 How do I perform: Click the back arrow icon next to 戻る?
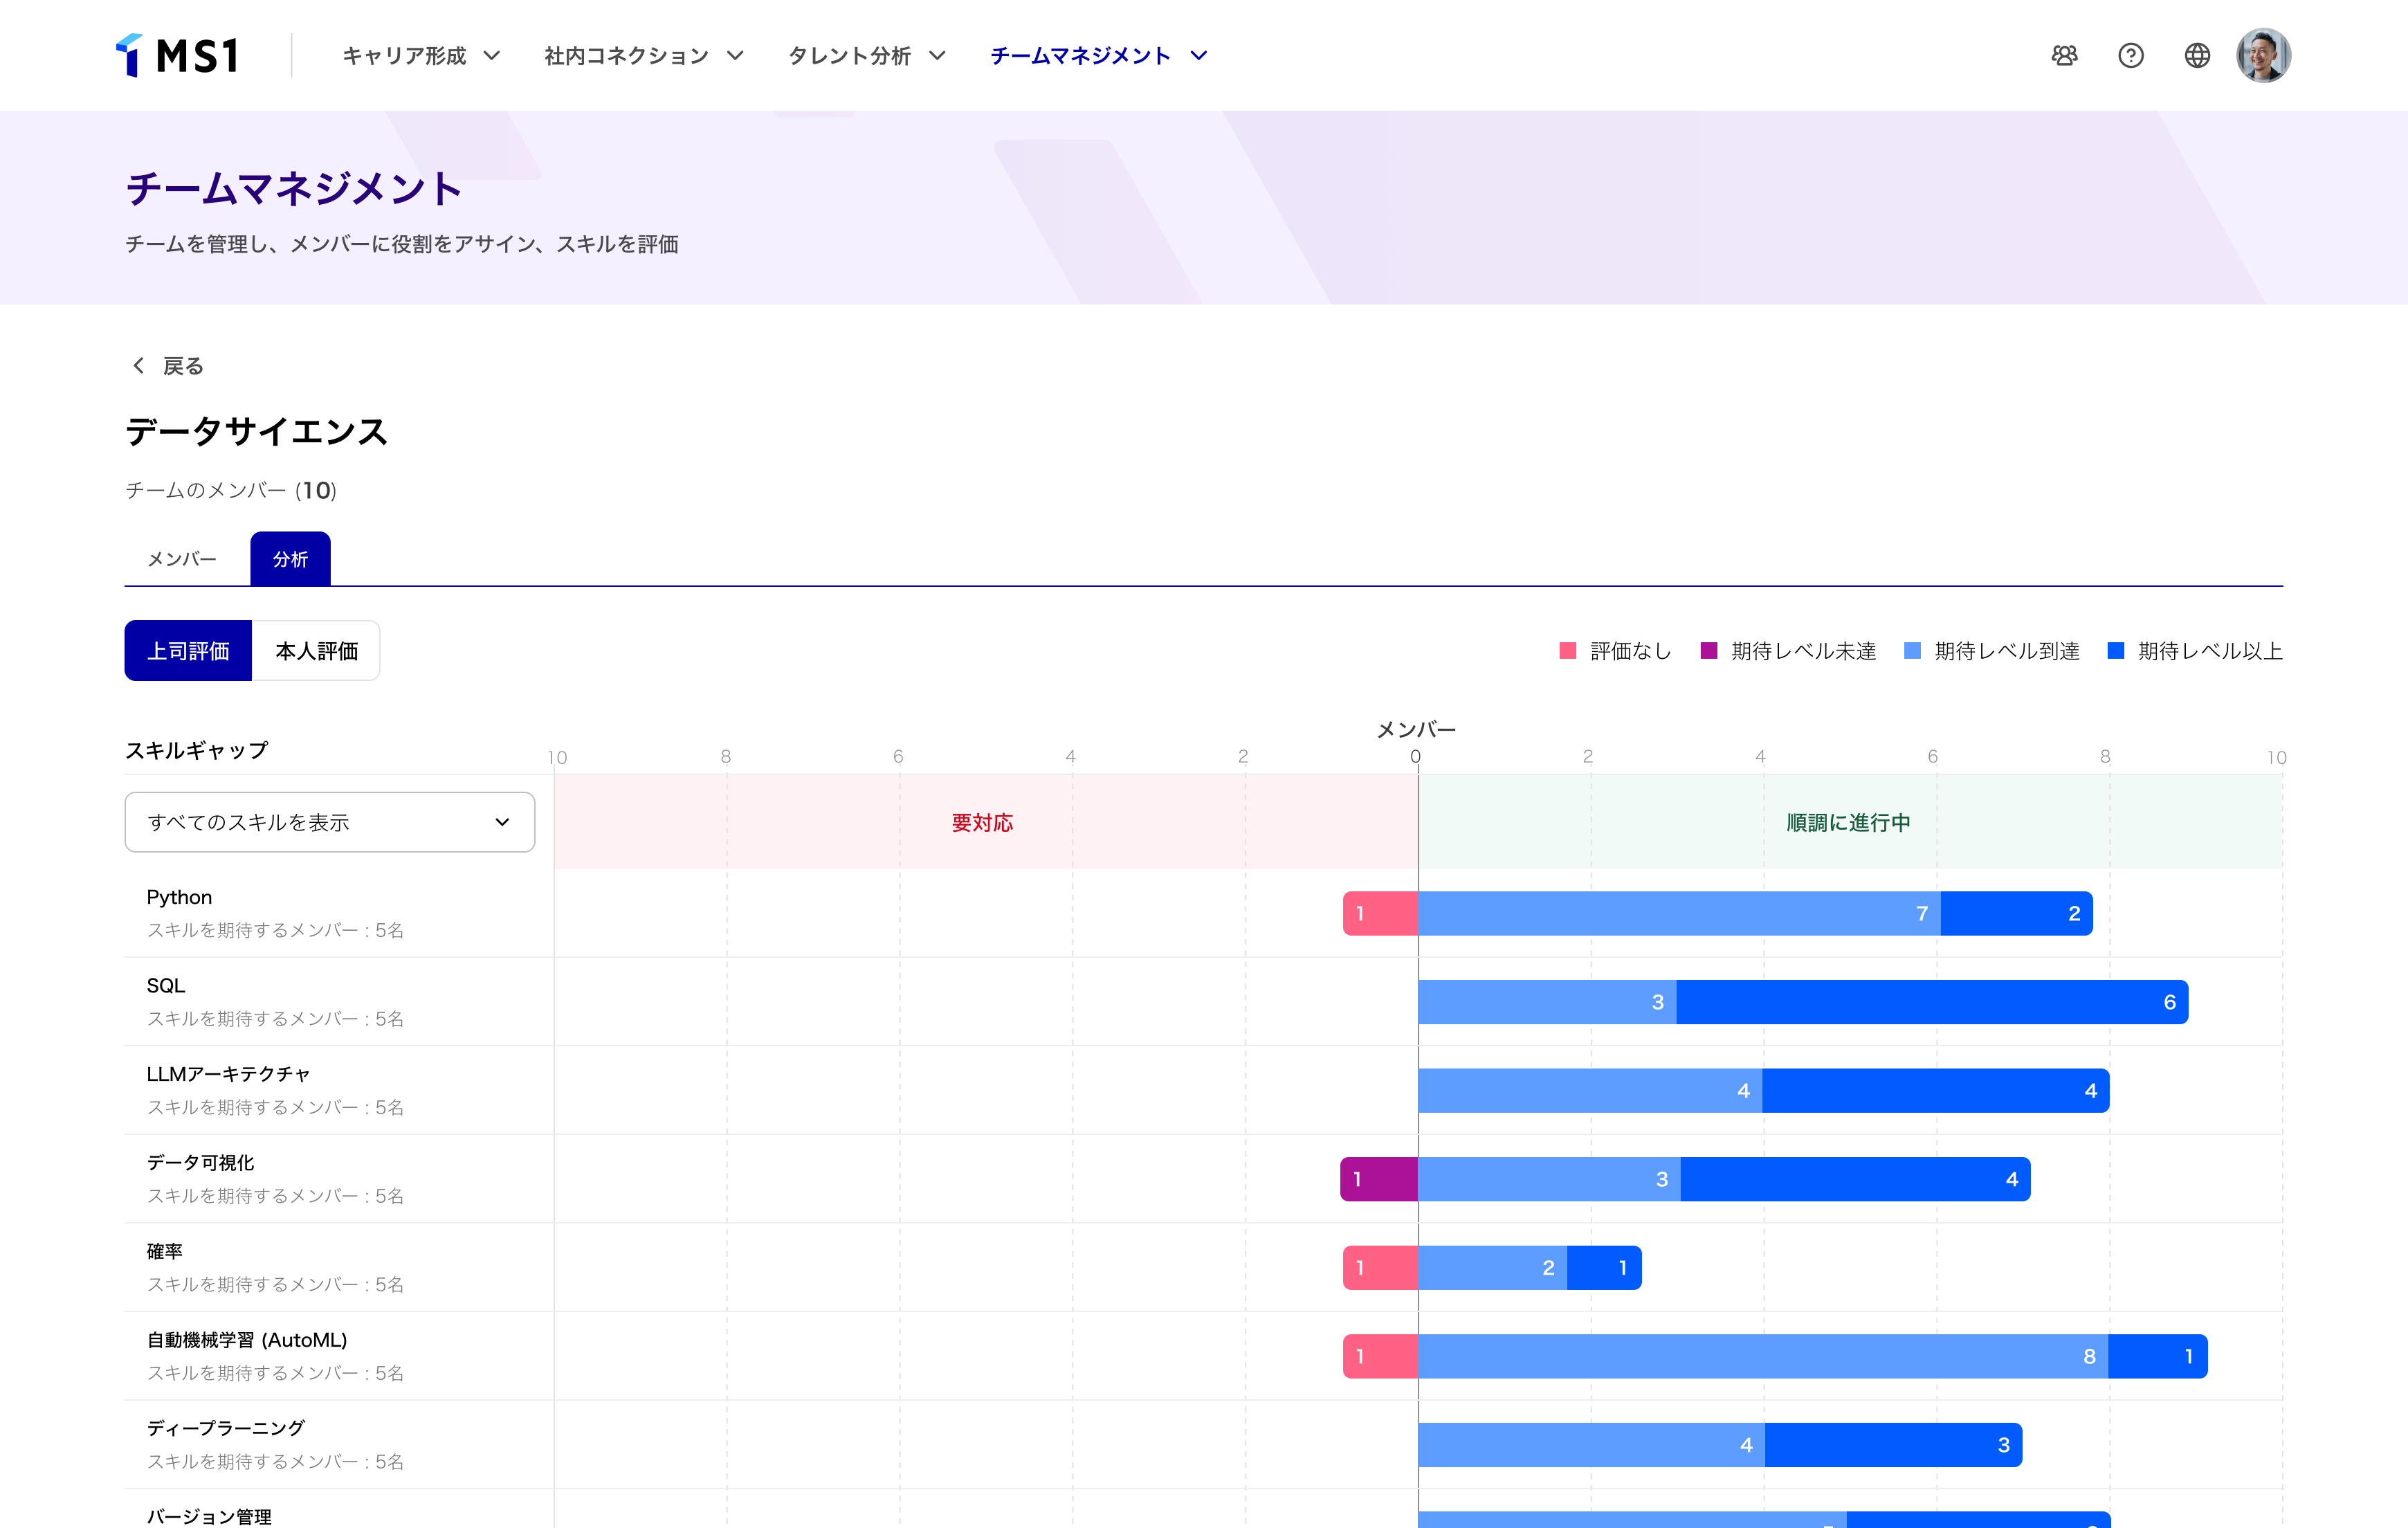(x=138, y=366)
